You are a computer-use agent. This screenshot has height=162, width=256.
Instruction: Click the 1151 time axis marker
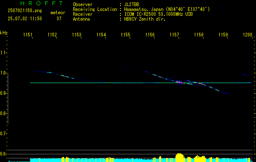click(x=28, y=35)
